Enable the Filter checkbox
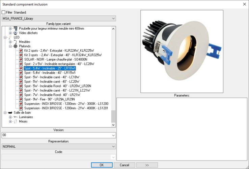 4,13
